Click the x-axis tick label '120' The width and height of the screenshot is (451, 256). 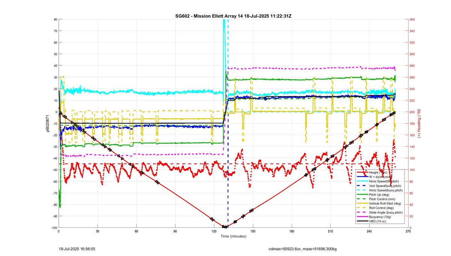pyautogui.click(x=214, y=231)
